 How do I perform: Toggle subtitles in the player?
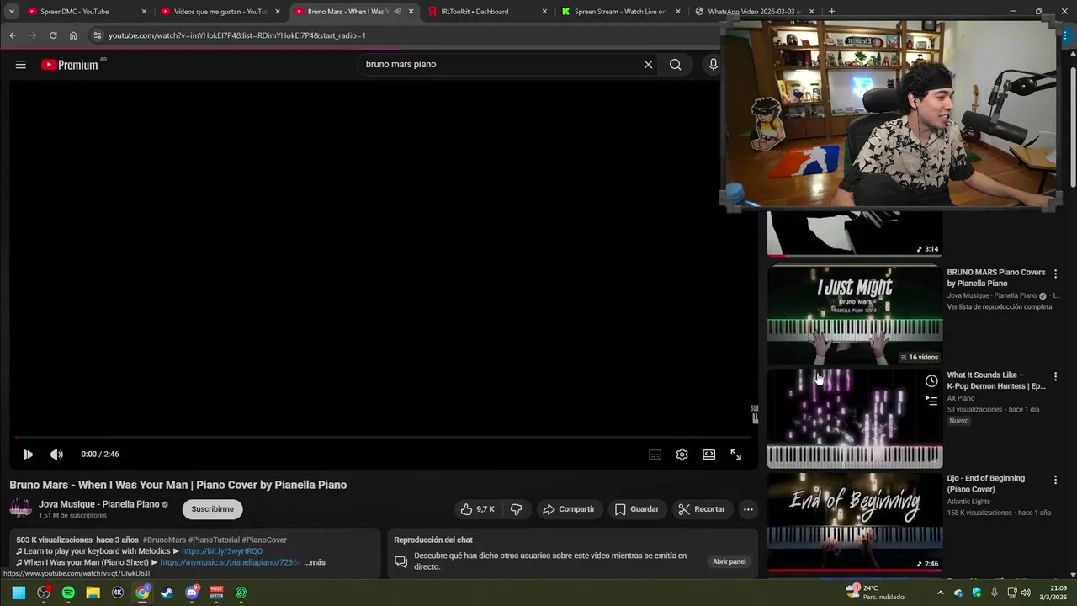(655, 454)
